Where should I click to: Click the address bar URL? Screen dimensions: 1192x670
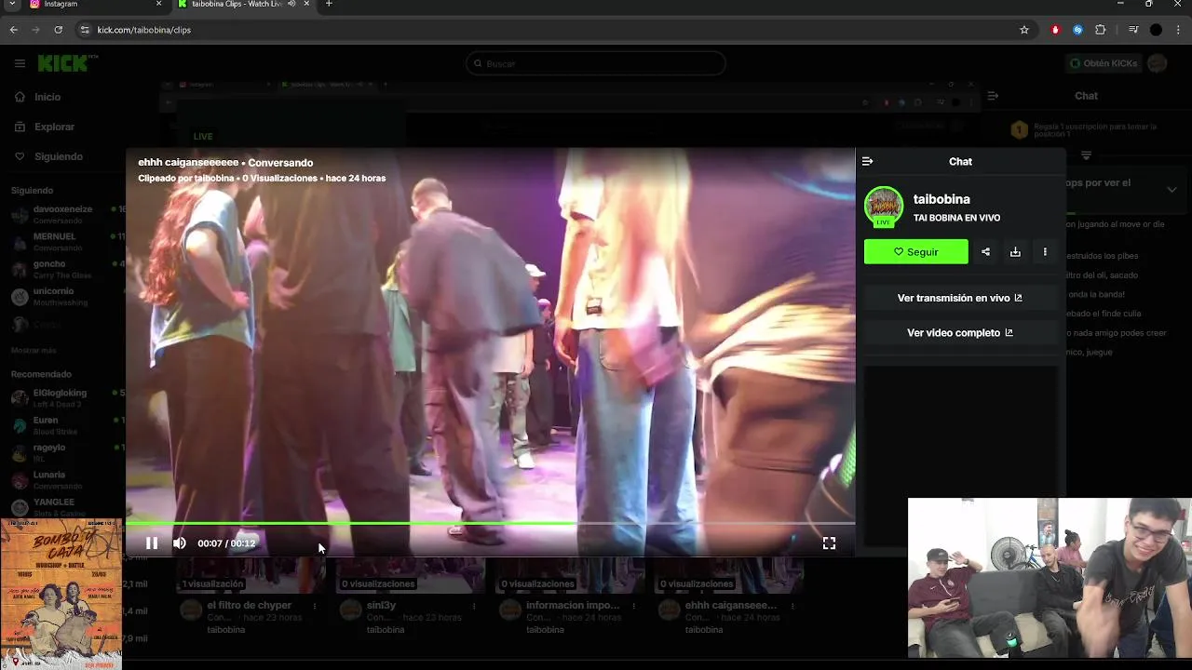coord(144,30)
